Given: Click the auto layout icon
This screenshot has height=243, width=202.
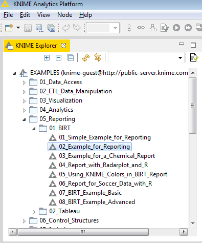Looking at the screenshot, I should click(152, 28).
